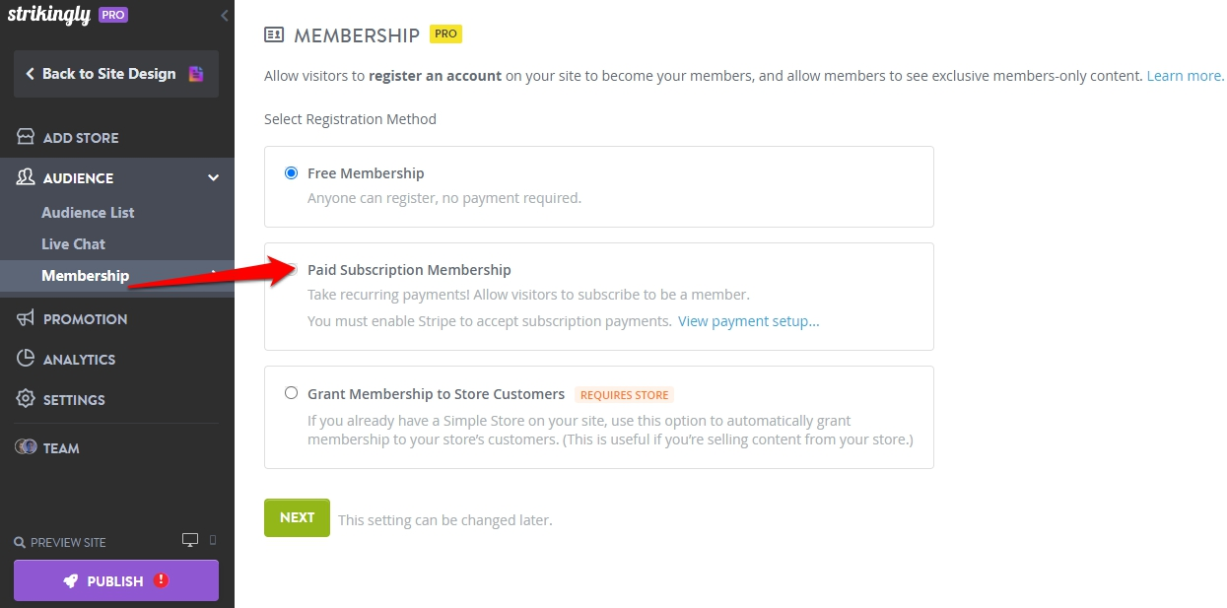1227x608 pixels.
Task: Click the Promotion megaphone icon
Action: click(27, 318)
